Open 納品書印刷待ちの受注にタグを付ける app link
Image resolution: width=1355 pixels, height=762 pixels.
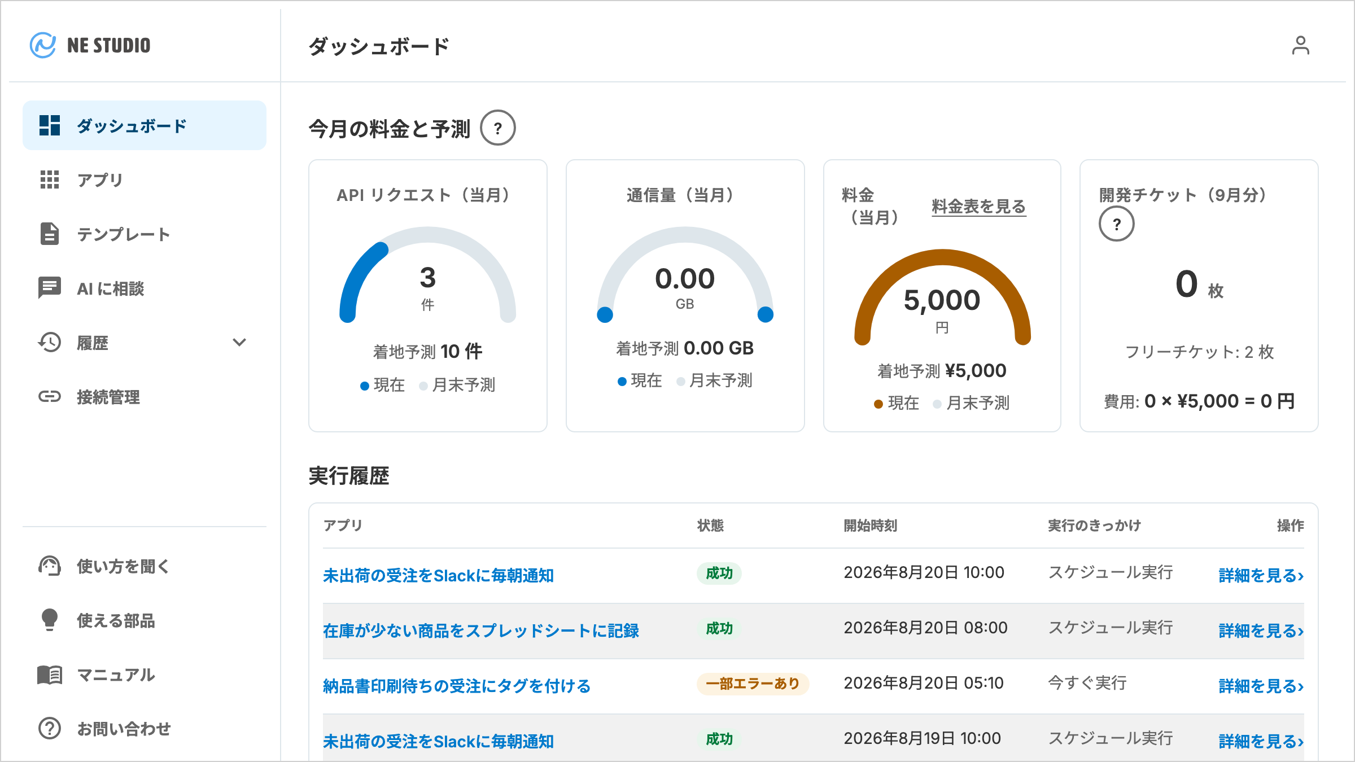click(x=457, y=686)
